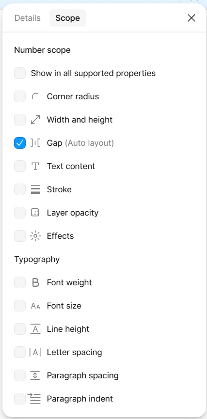207x419 pixels.
Task: Click the Text content T icon
Action: pyautogui.click(x=35, y=166)
